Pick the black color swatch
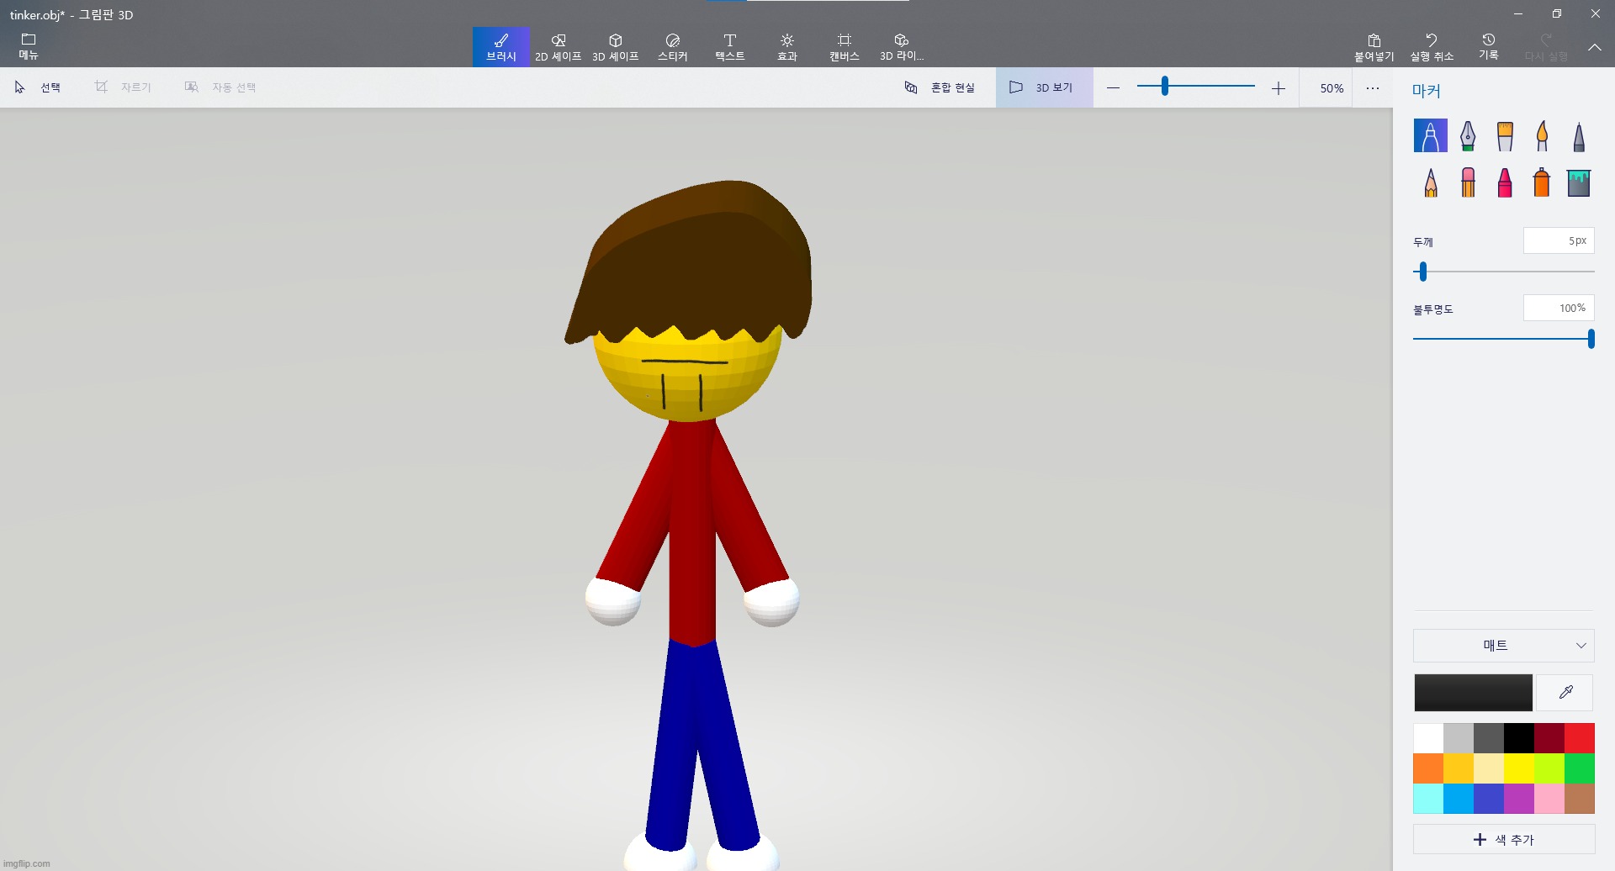 1519,738
